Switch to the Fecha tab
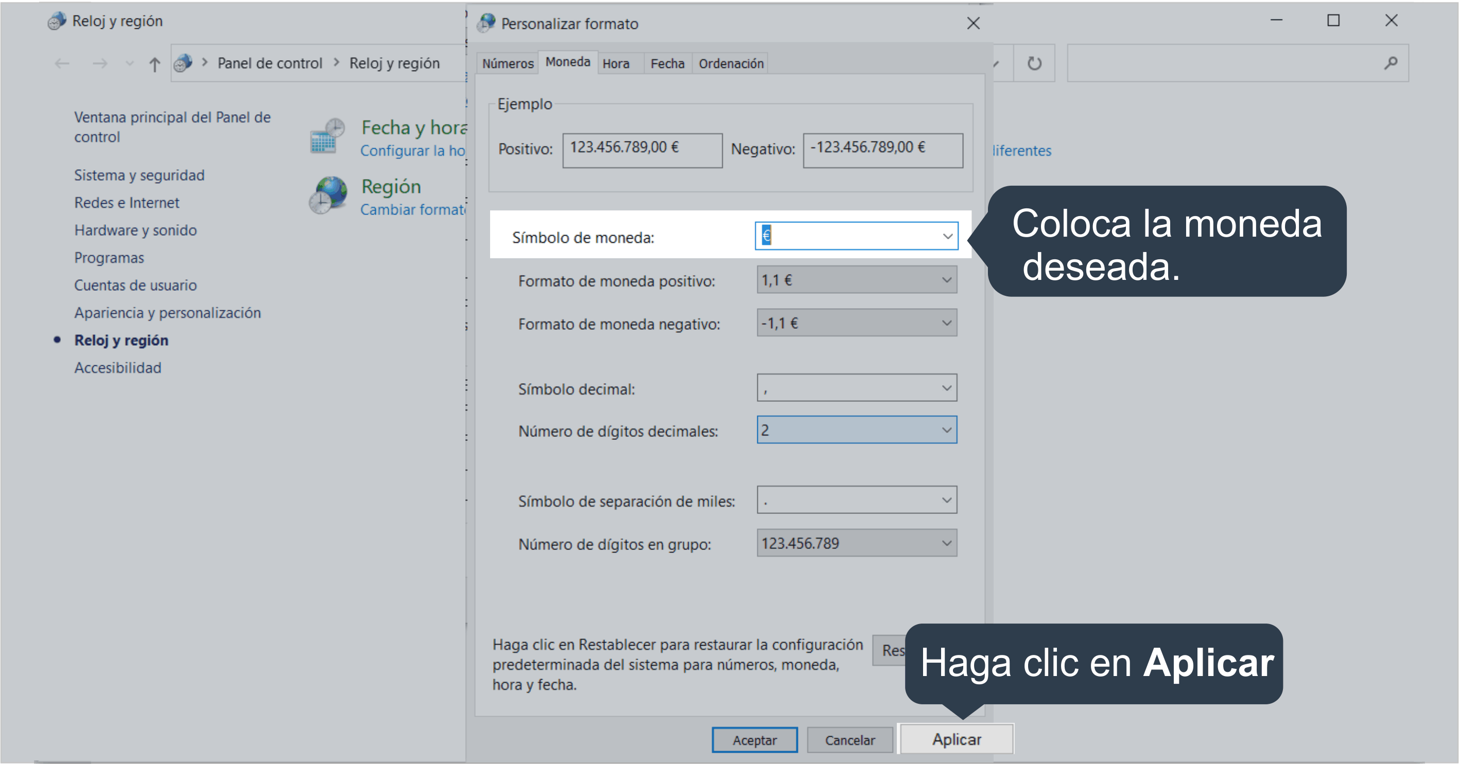This screenshot has width=1459, height=764. pyautogui.click(x=667, y=63)
